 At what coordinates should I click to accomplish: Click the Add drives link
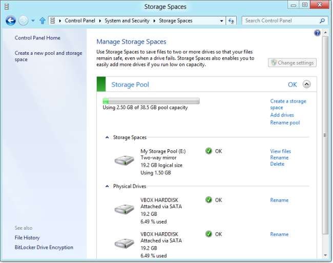point(282,115)
